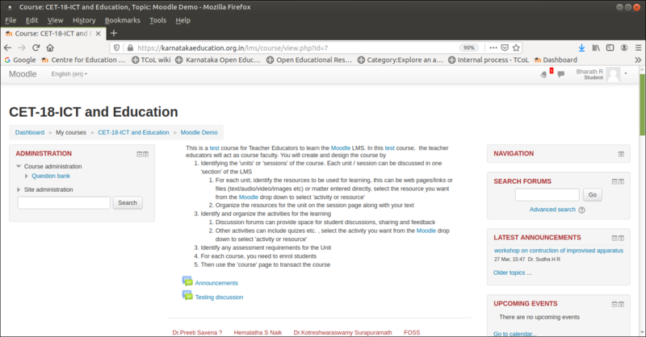Open the Tools menu
The image size is (646, 337).
pos(157,20)
